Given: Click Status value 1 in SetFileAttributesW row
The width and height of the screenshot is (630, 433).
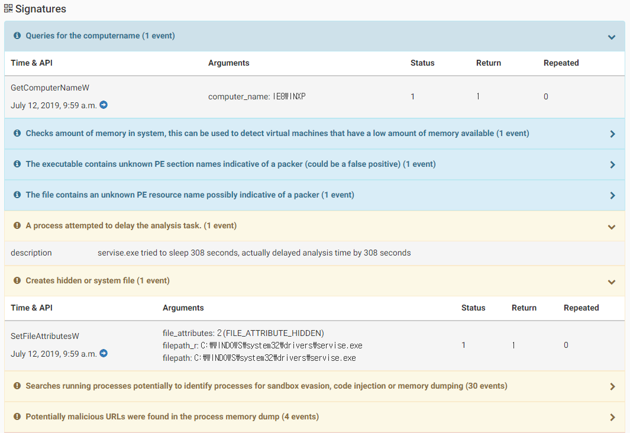Looking at the screenshot, I should [464, 345].
